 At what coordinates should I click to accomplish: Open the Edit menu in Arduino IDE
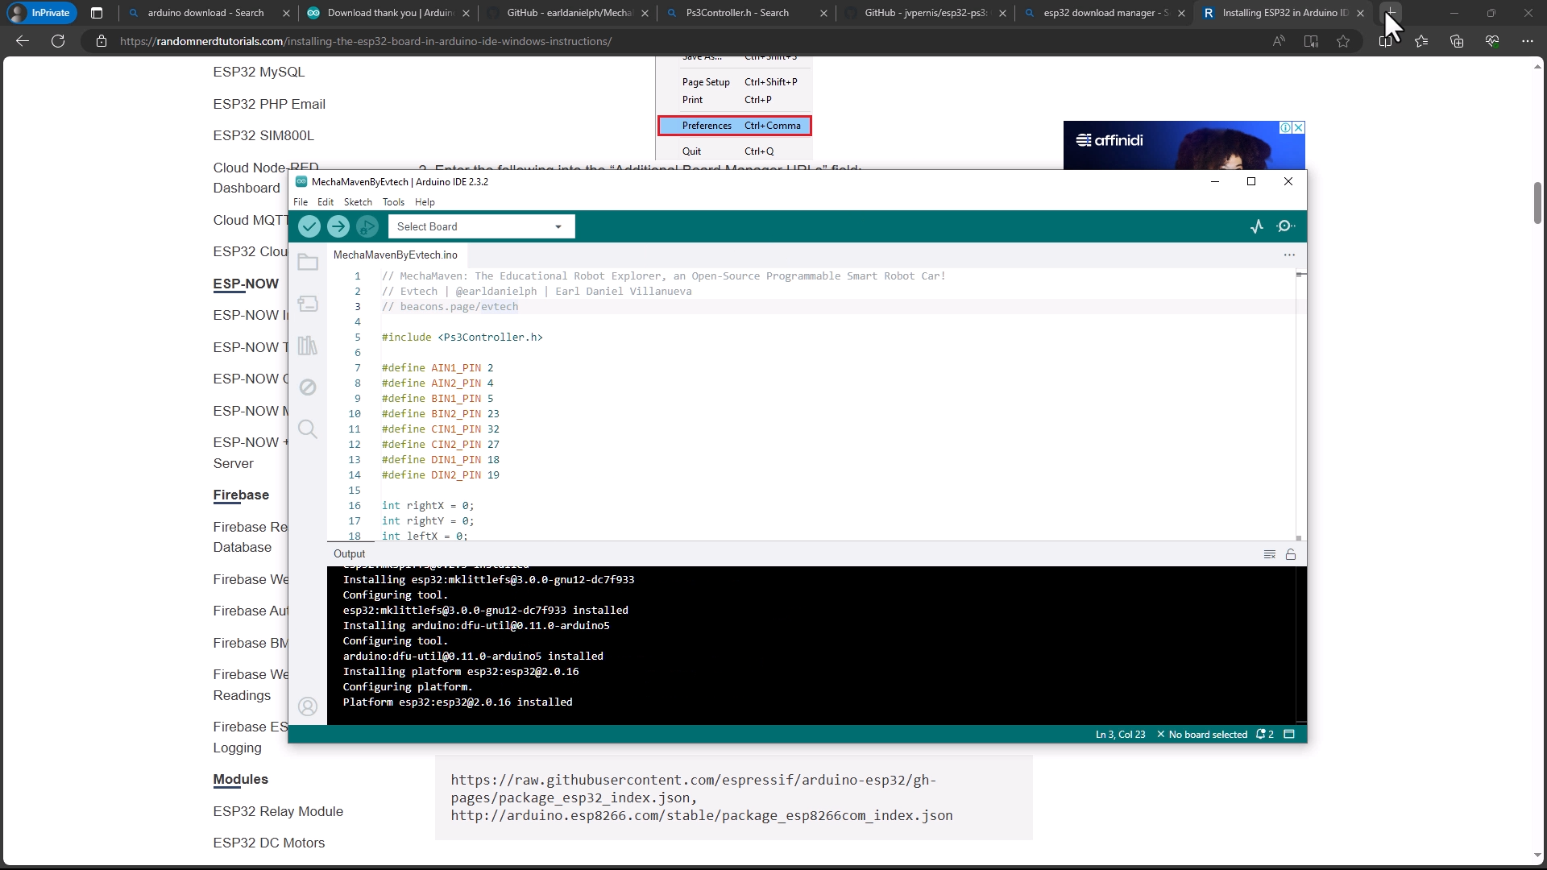click(x=326, y=202)
